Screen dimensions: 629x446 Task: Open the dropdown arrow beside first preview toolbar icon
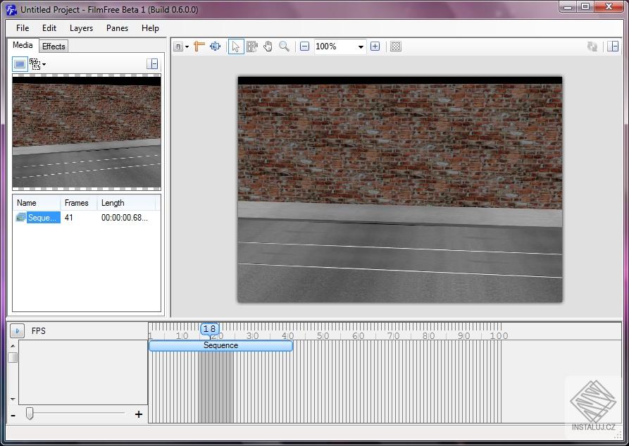185,47
